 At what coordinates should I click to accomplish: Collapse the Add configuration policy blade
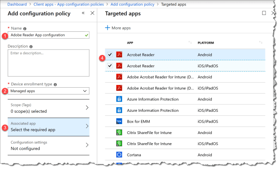pos(83,13)
